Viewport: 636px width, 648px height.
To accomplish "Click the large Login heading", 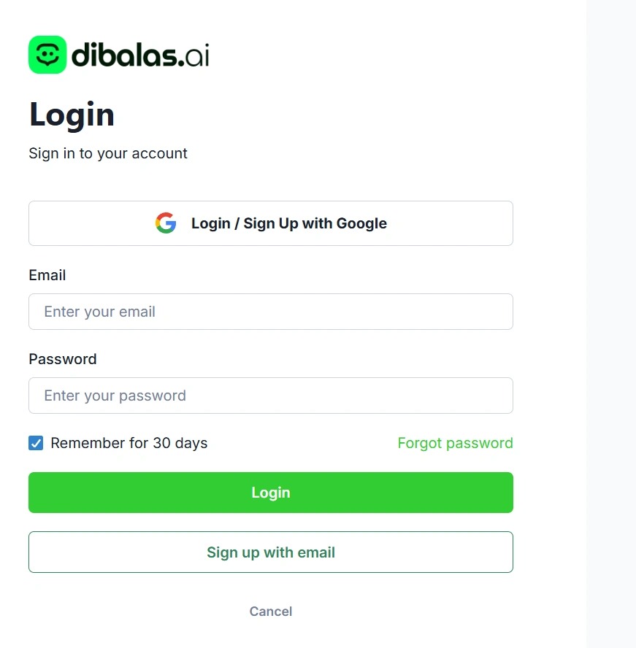I will pyautogui.click(x=72, y=115).
